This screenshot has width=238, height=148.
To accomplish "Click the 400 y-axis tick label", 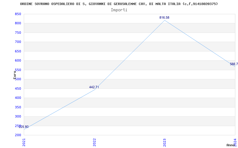I will point(18,98).
